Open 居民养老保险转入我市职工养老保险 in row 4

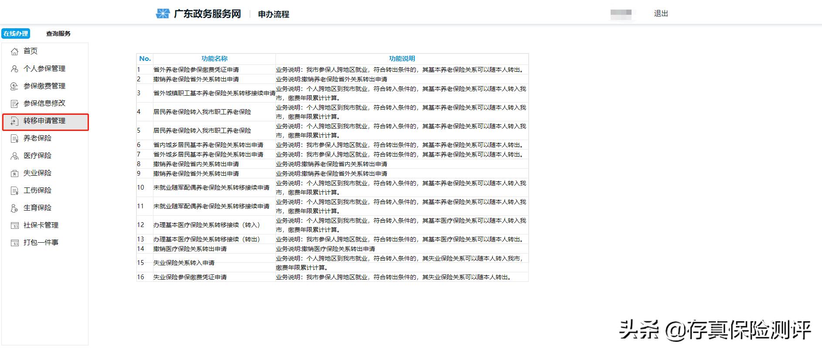point(202,112)
